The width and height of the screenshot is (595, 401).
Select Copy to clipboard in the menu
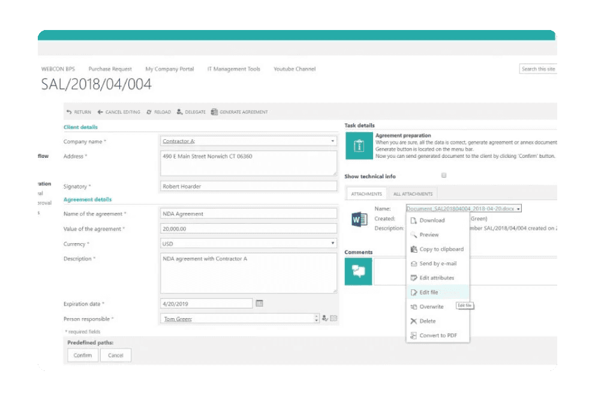(438, 249)
